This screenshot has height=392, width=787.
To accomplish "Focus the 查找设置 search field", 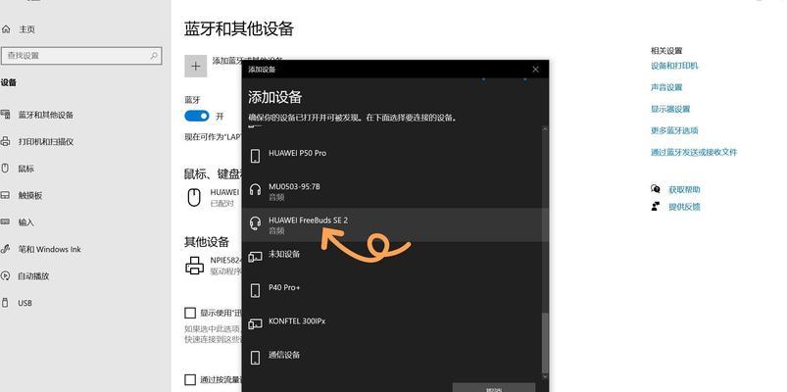I will (81, 56).
